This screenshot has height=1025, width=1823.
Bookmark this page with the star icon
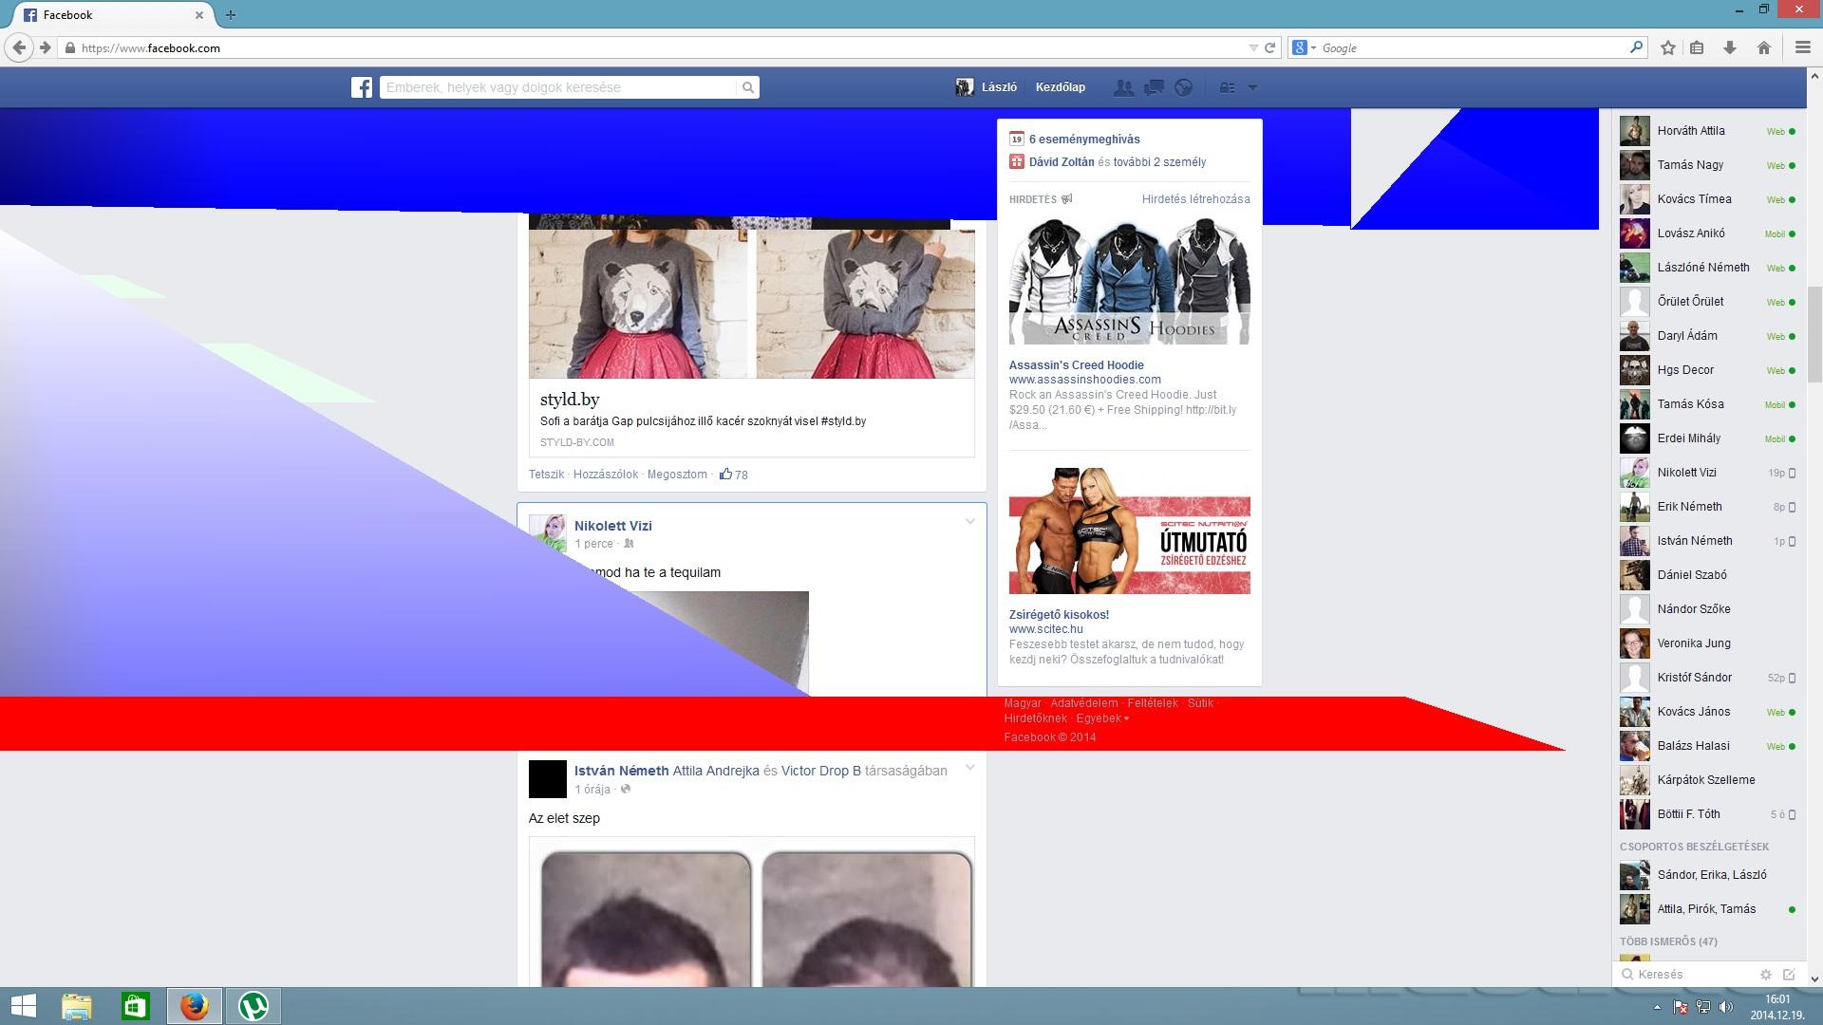1668,47
